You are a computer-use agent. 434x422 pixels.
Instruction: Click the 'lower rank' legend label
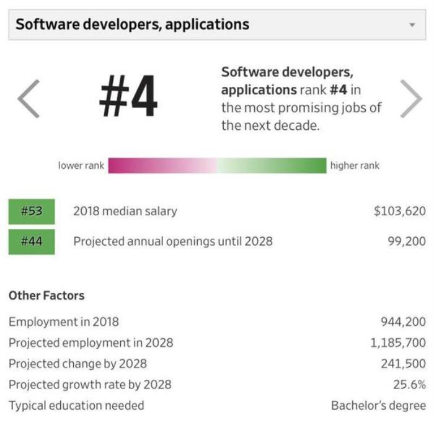(81, 166)
